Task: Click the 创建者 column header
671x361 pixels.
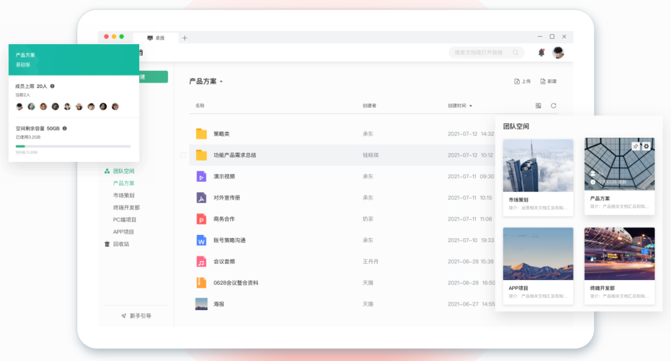Action: [x=369, y=105]
